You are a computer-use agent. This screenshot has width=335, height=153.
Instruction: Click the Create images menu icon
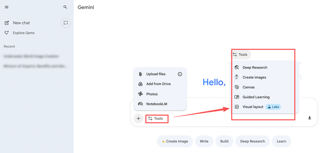[x=237, y=77]
